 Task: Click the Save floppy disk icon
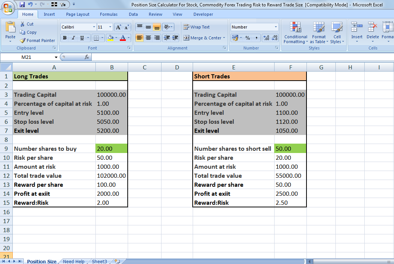[x=22, y=4]
